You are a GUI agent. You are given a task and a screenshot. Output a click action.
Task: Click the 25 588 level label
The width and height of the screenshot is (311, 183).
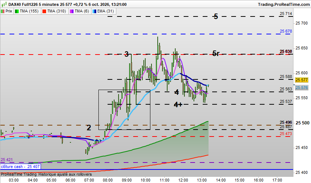(x=286, y=76)
